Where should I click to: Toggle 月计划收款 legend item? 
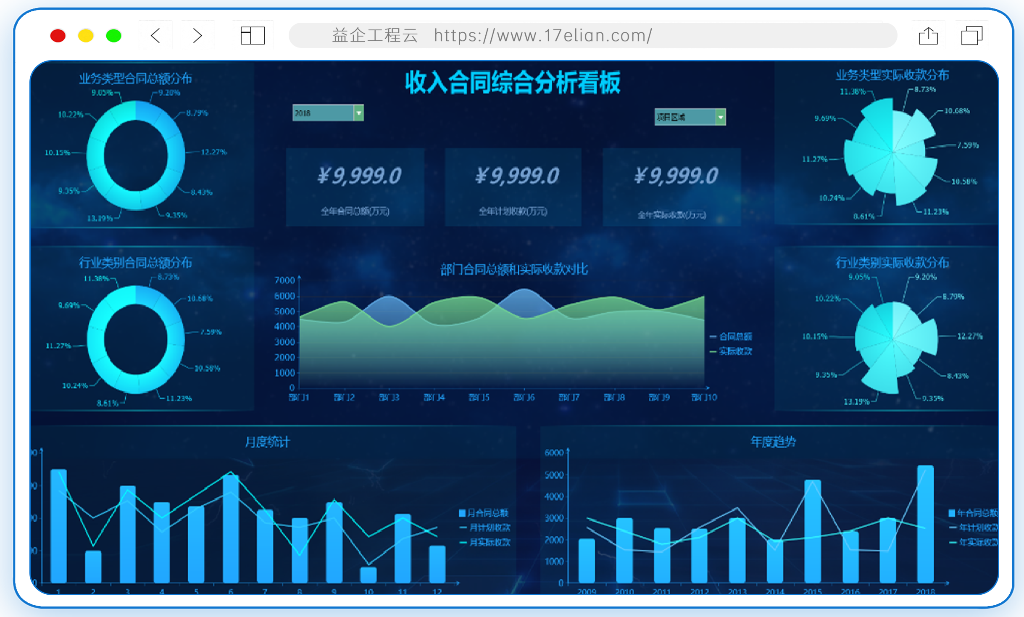485,527
